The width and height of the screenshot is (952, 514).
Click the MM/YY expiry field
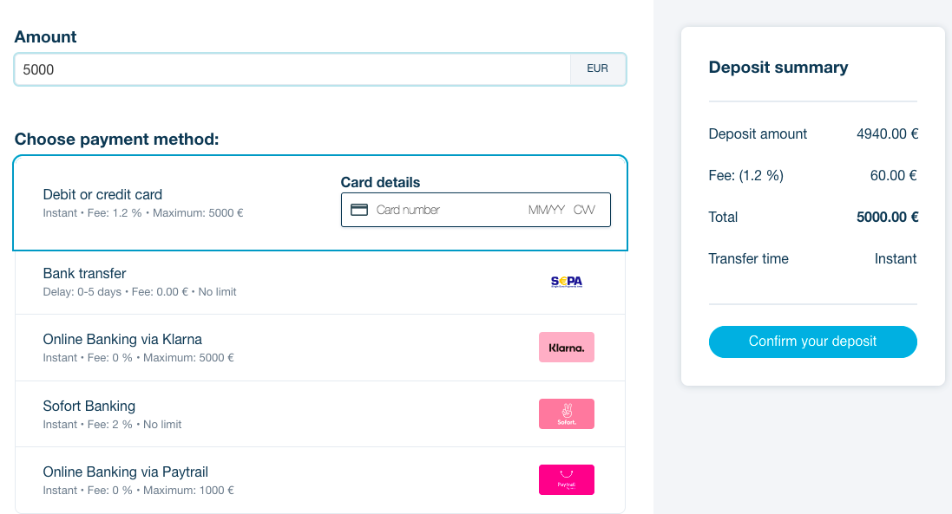(x=547, y=210)
